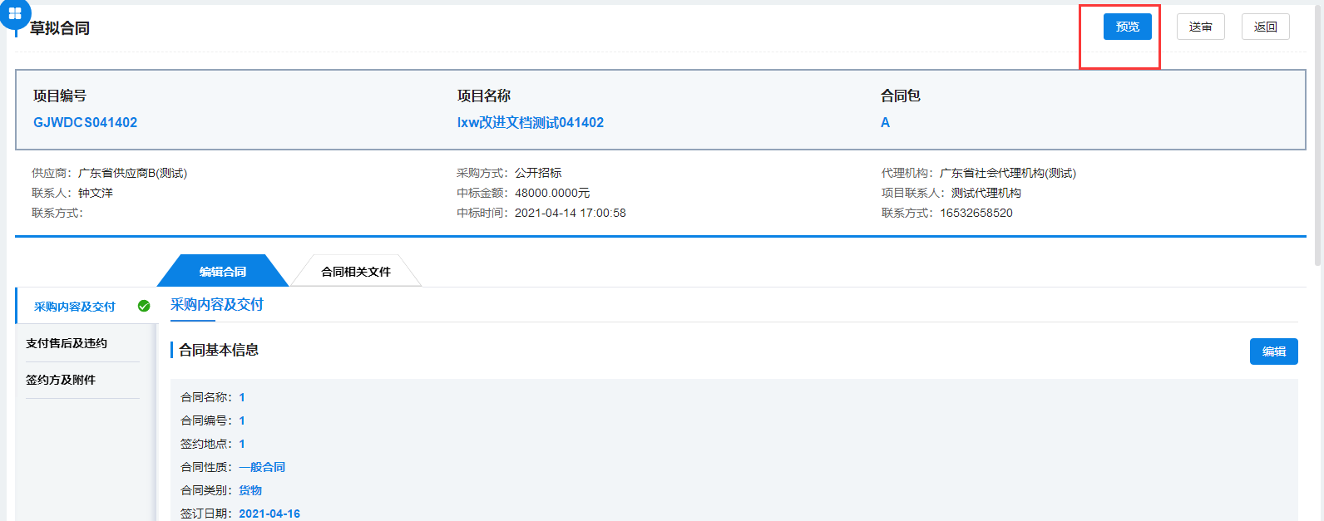Click project name lxw改进文档测试041402

[530, 122]
